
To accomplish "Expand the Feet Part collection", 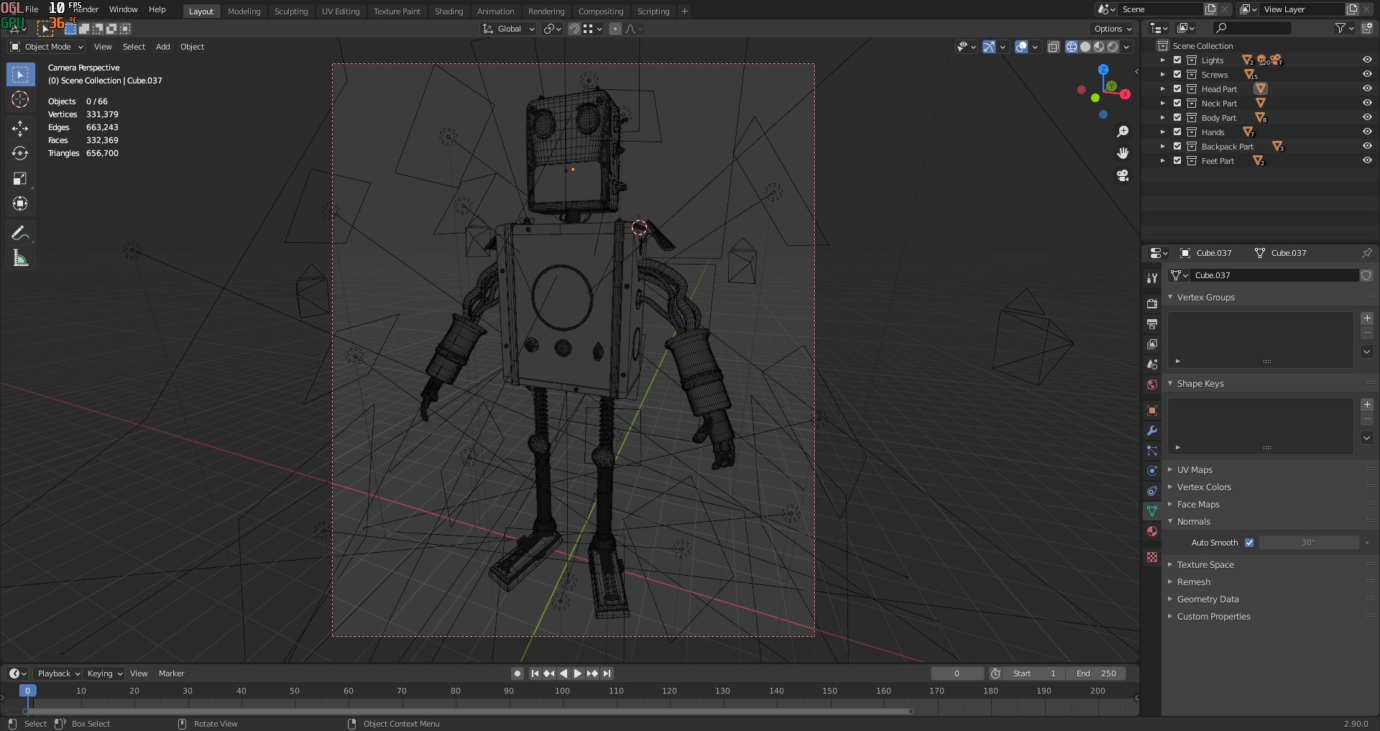I will point(1162,161).
